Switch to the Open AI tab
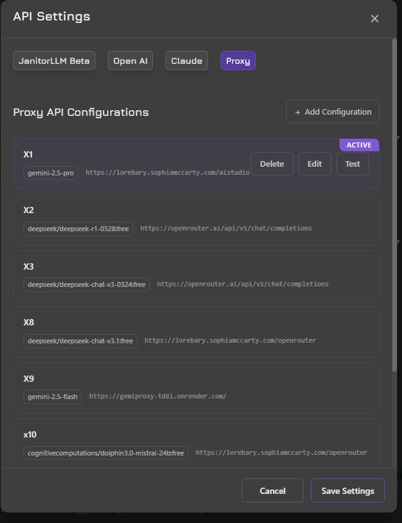402x523 pixels. coord(130,61)
